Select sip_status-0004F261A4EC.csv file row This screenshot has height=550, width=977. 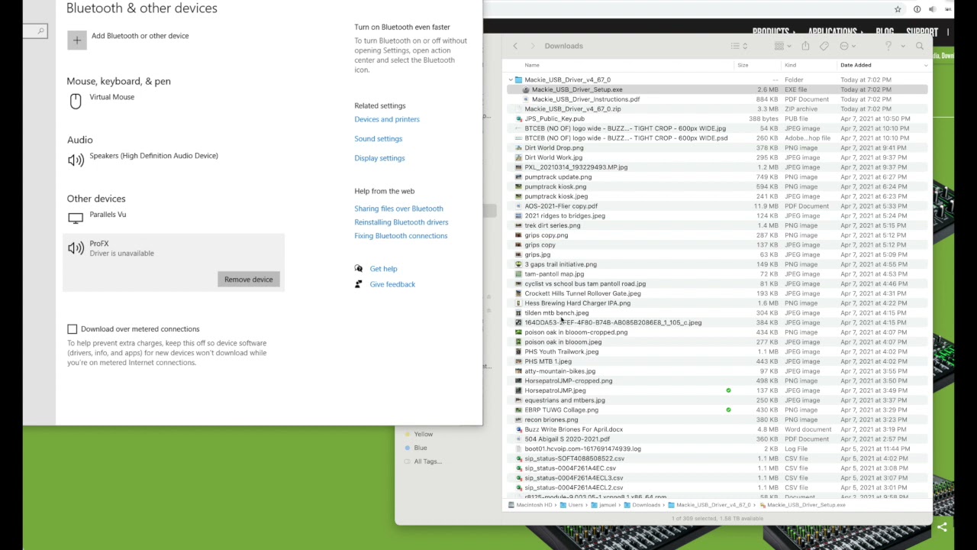point(717,468)
